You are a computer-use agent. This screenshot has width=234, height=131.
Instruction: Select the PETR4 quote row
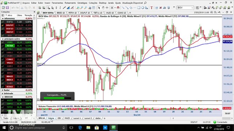coord(17,46)
